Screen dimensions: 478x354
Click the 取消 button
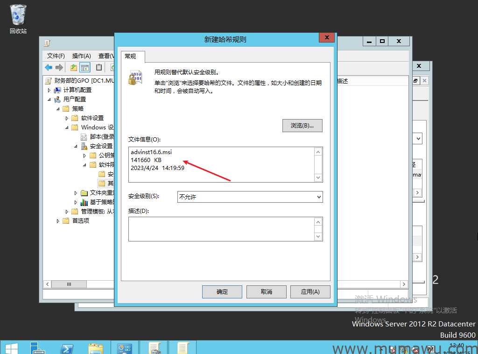pos(266,292)
